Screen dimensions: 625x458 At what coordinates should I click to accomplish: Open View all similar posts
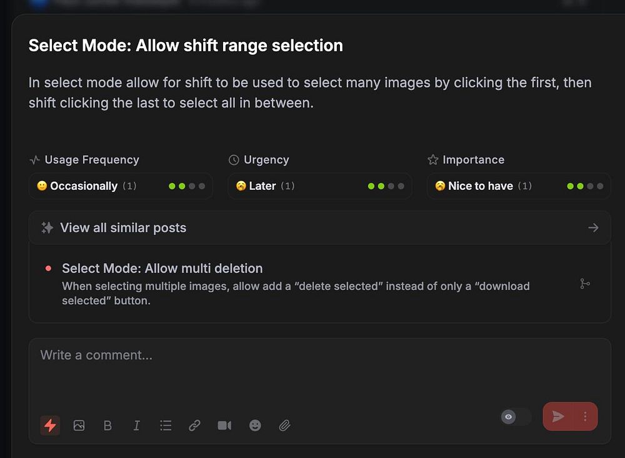[123, 228]
